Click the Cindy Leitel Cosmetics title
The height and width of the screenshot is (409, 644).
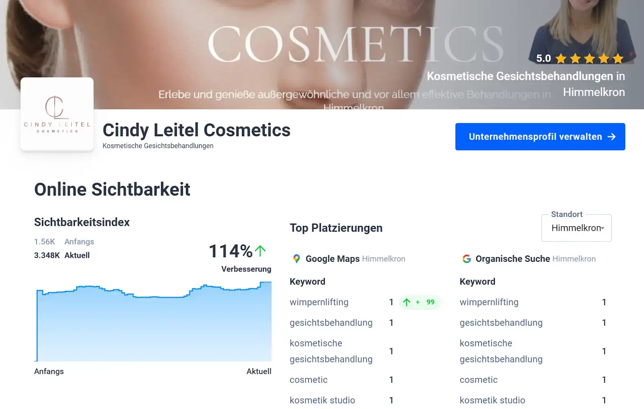(196, 130)
